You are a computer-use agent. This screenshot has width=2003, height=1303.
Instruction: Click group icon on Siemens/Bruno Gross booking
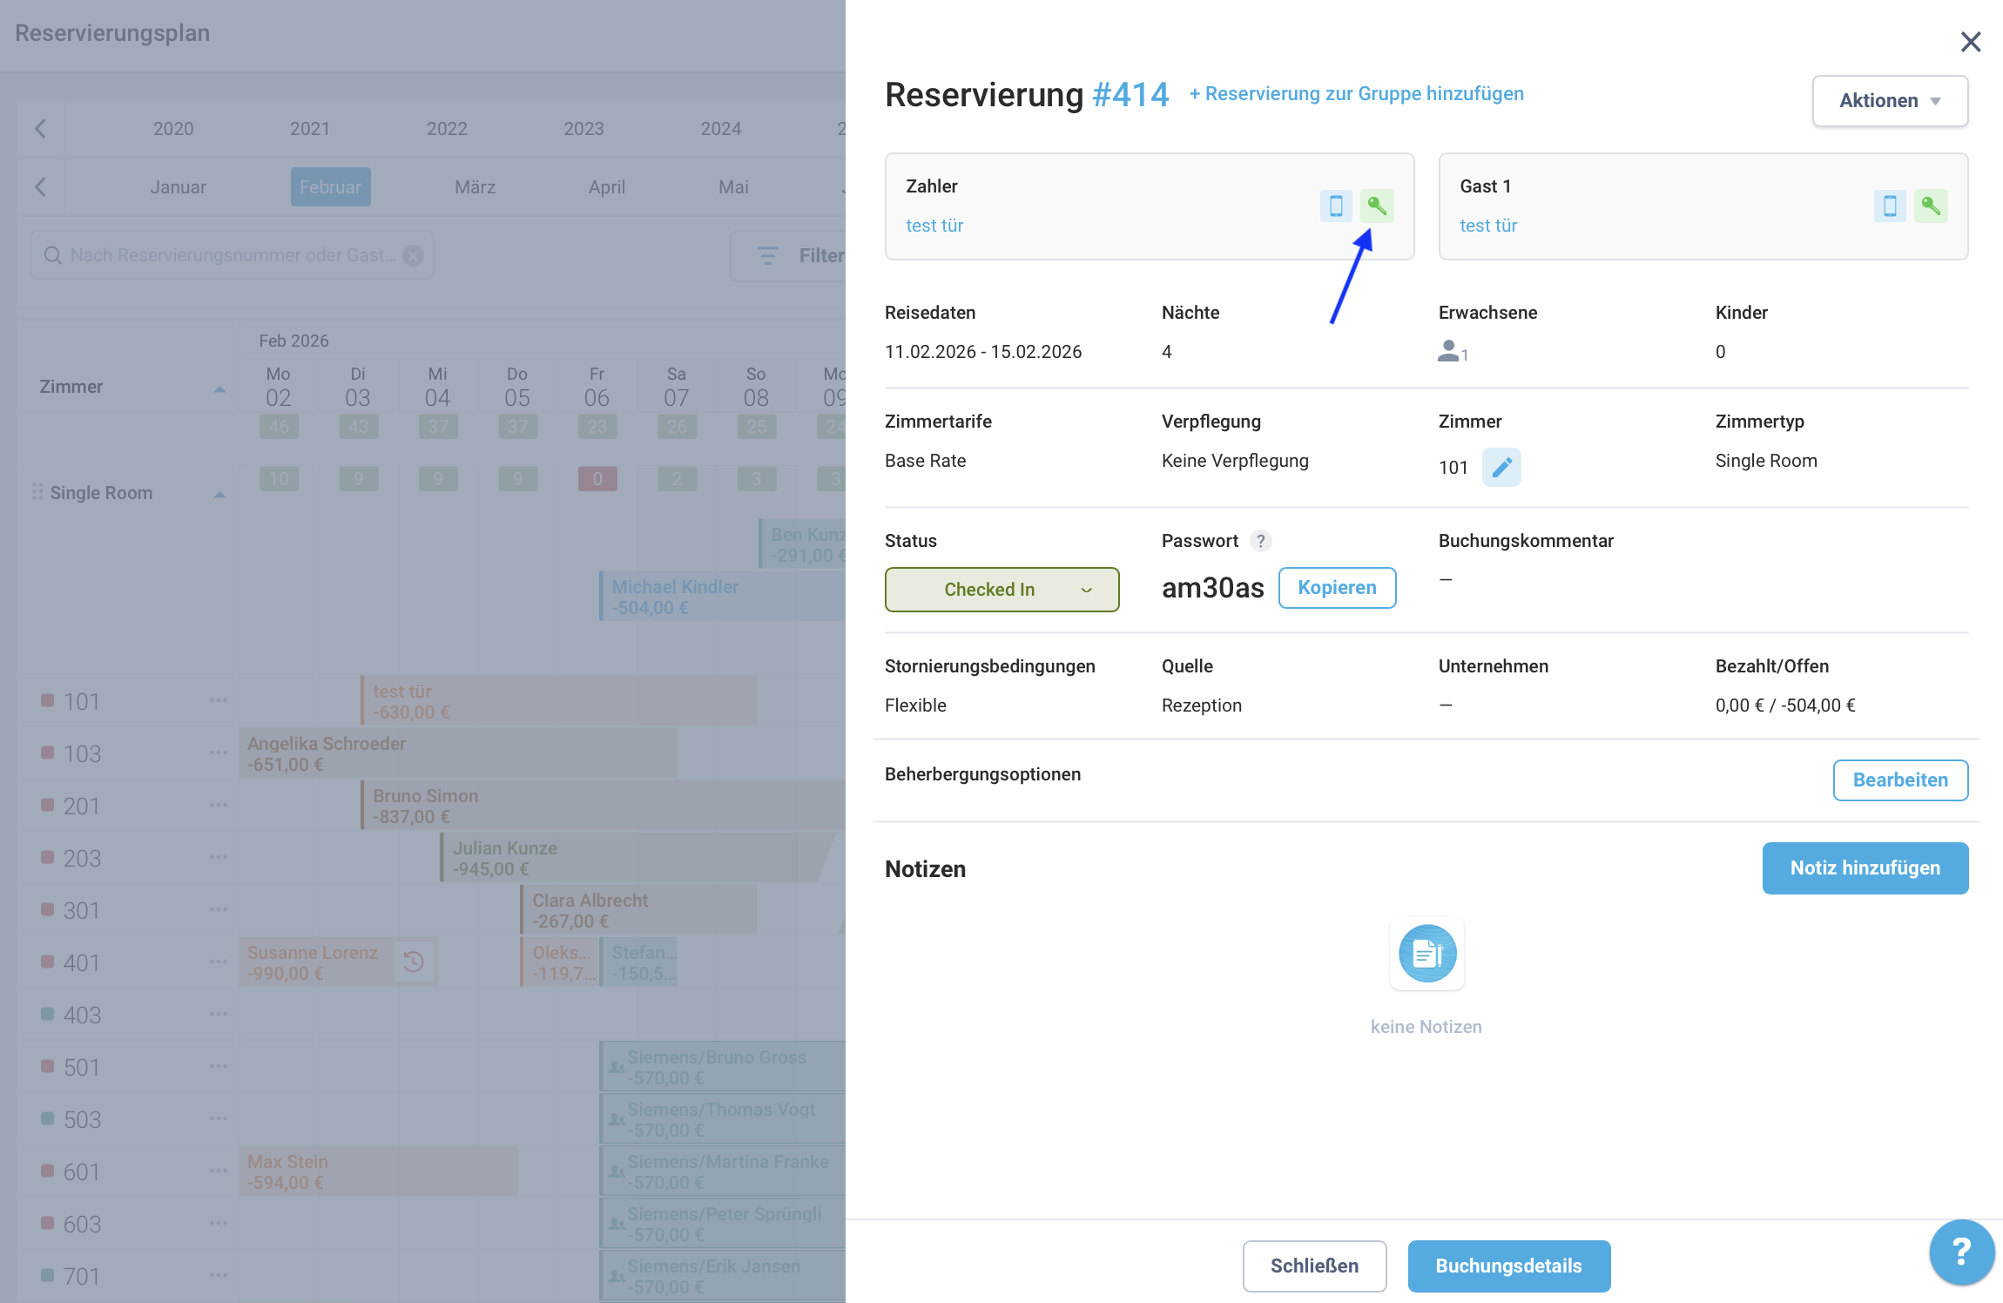pos(617,1066)
